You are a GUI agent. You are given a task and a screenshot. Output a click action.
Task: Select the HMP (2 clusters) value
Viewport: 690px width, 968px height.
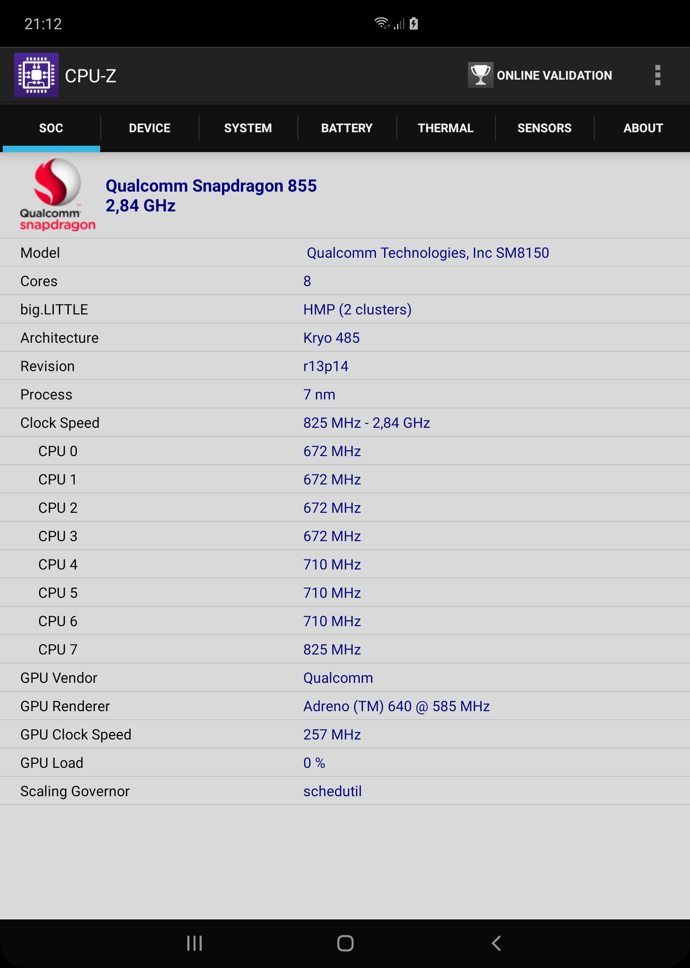[x=358, y=309]
